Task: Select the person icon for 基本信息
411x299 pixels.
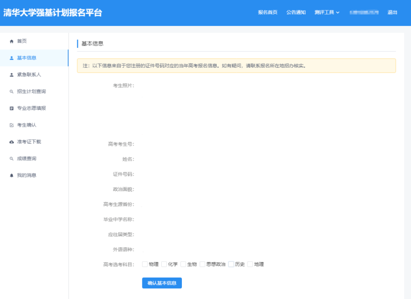Action: point(12,58)
